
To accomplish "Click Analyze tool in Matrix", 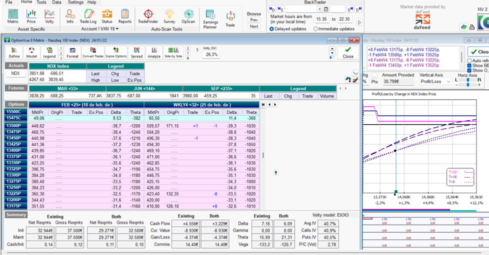I will pos(154,52).
